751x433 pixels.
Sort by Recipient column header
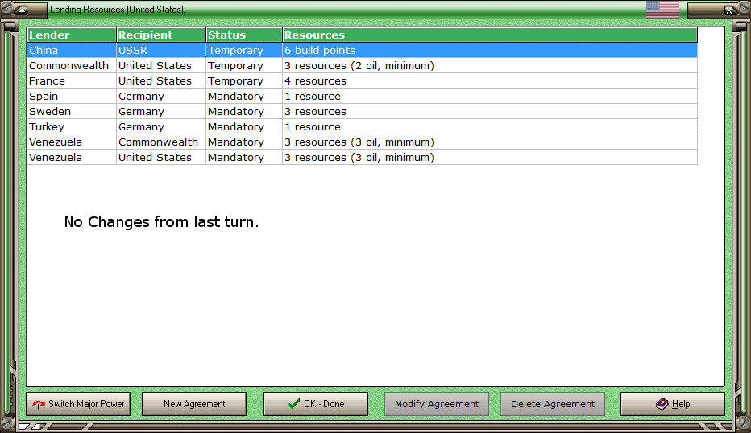tap(161, 35)
